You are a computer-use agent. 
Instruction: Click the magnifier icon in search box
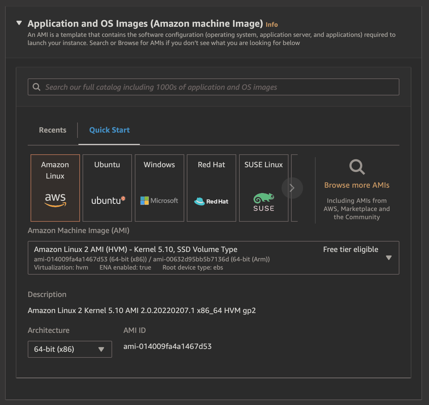point(37,87)
